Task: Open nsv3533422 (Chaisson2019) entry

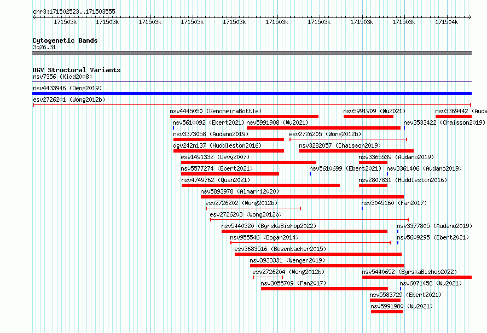Action: [x=444, y=122]
